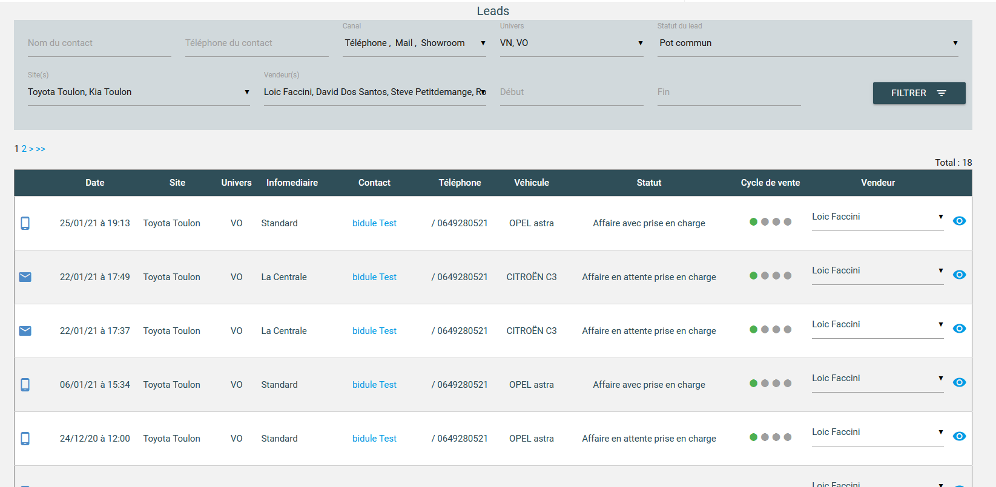Open Statut du lead dropdown Pot commun
The height and width of the screenshot is (487, 996).
[807, 43]
